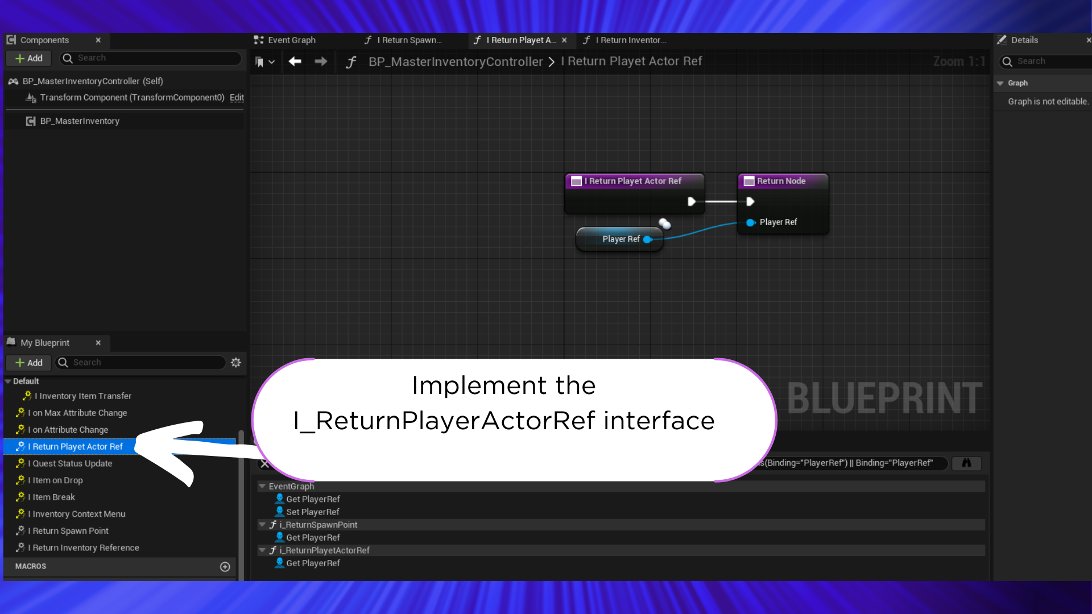Toggle MACROS section in My Blueprint
The image size is (1092, 614).
click(30, 566)
